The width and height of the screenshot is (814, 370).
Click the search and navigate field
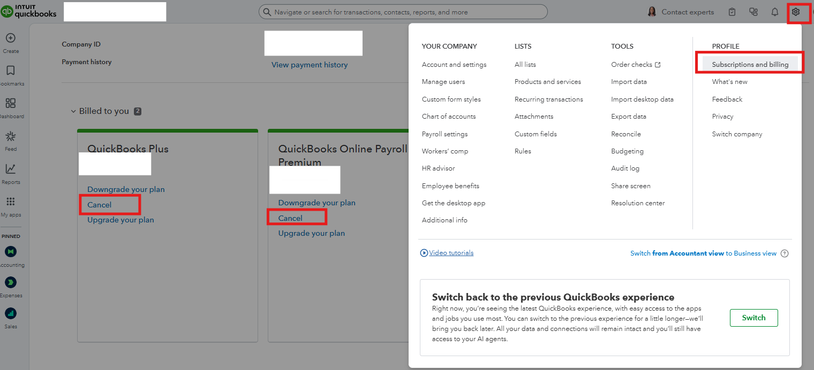pyautogui.click(x=403, y=12)
